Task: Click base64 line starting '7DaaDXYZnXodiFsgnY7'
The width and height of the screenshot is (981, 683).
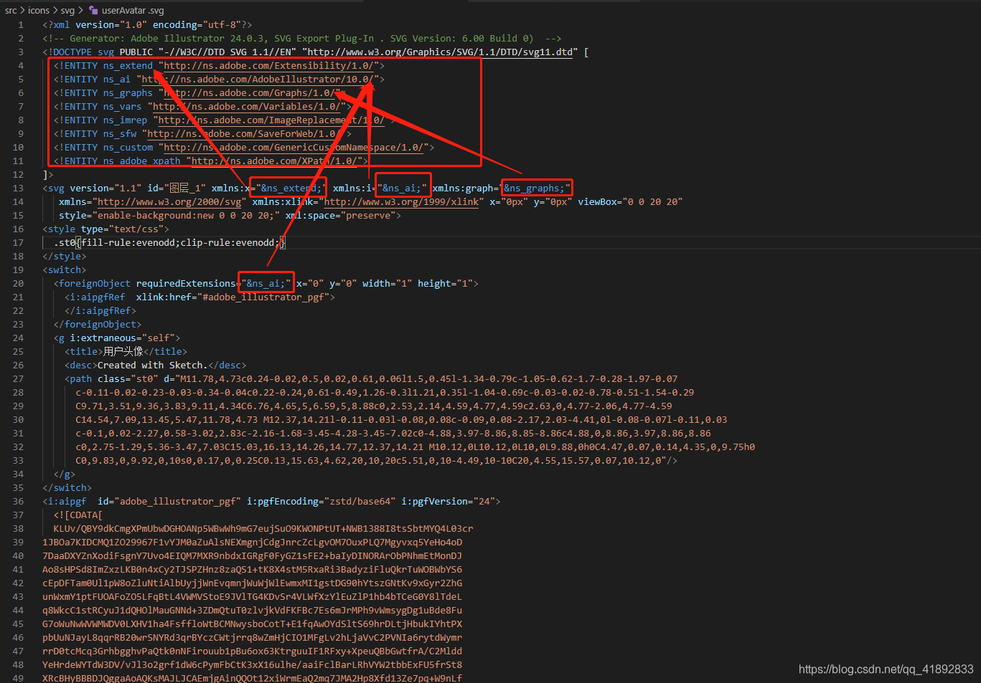Action: (252, 556)
